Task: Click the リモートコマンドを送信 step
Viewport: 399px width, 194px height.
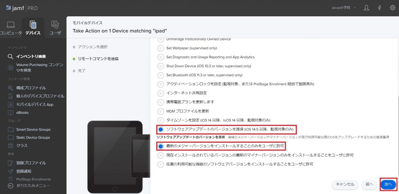Action: pyautogui.click(x=98, y=59)
